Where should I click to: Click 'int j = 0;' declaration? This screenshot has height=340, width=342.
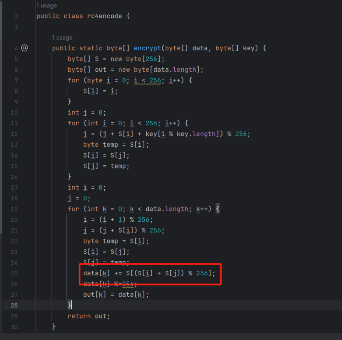pyautogui.click(x=87, y=113)
